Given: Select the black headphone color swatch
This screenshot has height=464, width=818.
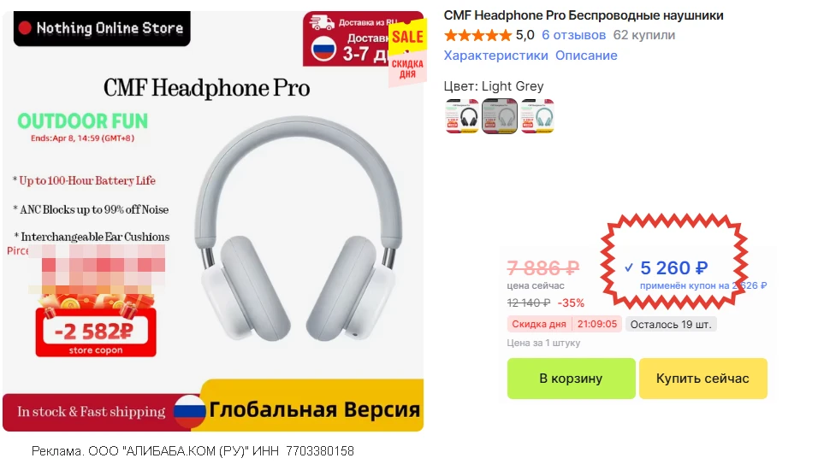Looking at the screenshot, I should click(x=462, y=116).
